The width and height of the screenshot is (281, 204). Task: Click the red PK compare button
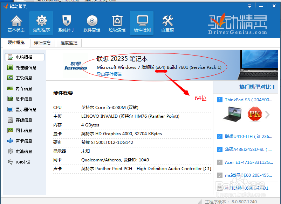click(x=255, y=114)
